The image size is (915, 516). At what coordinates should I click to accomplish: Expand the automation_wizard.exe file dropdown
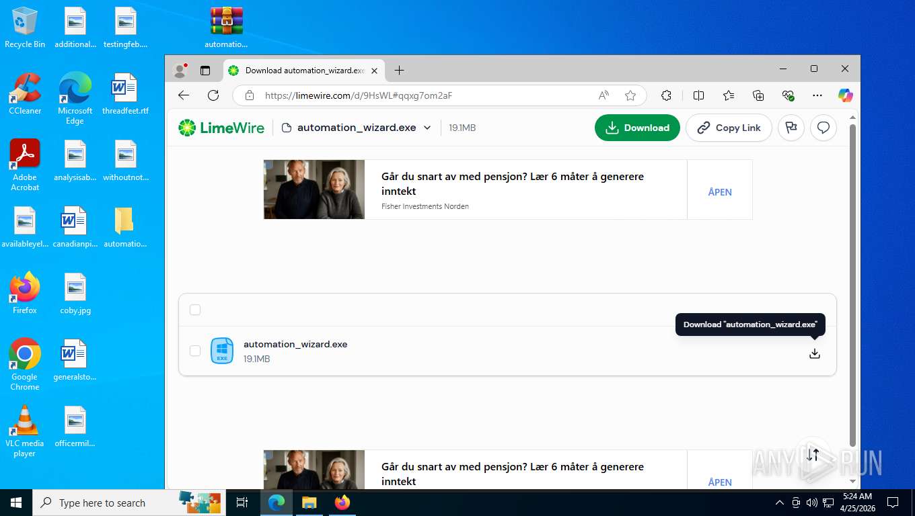(x=427, y=128)
